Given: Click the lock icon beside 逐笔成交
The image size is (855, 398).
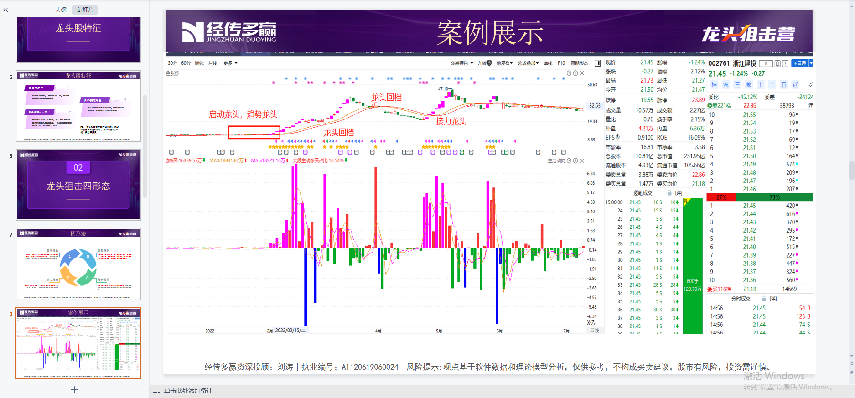Looking at the screenshot, I should coord(669,193).
